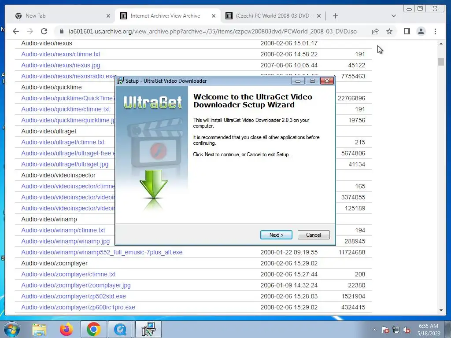
Task: Open Audio-video/winamp/ctimne.txt link
Action: tap(63, 230)
